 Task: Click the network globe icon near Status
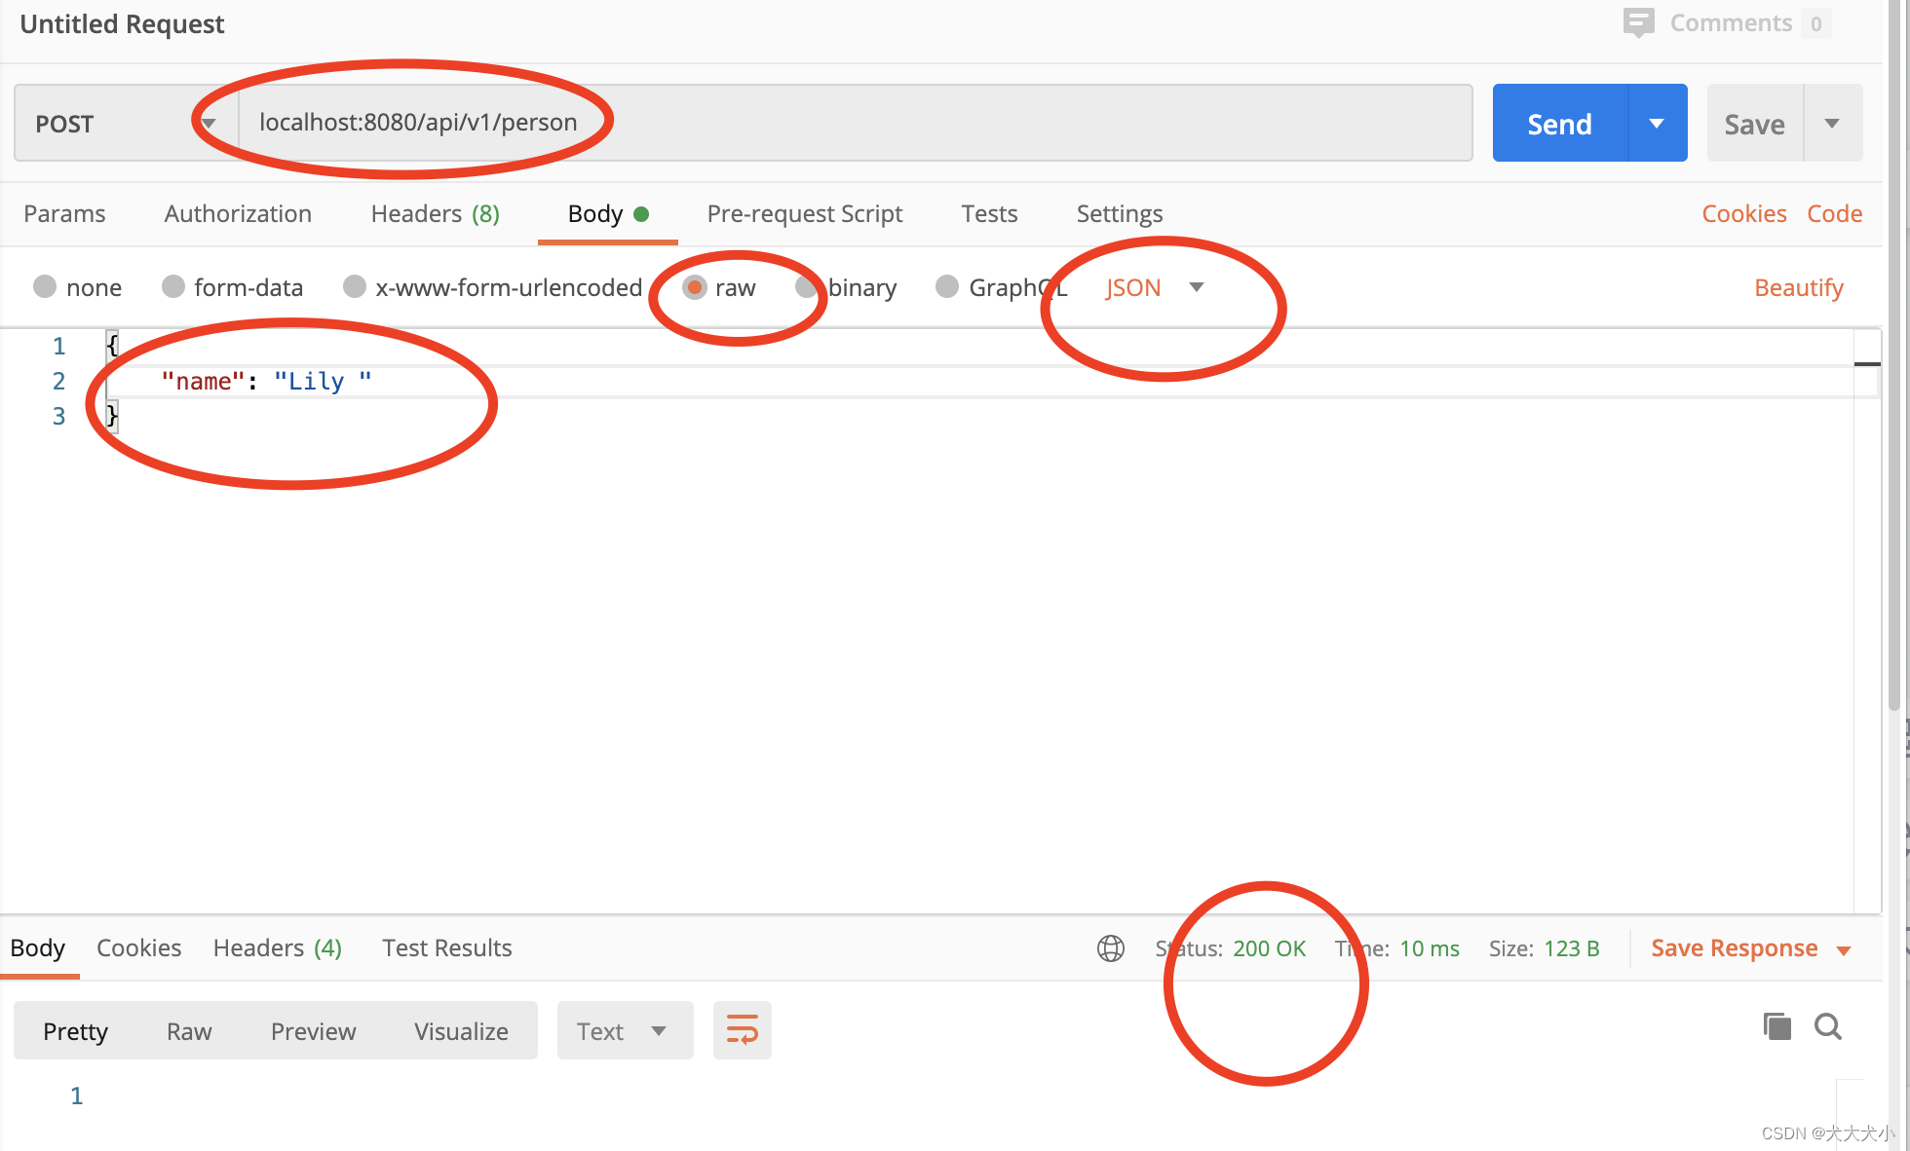pyautogui.click(x=1110, y=948)
